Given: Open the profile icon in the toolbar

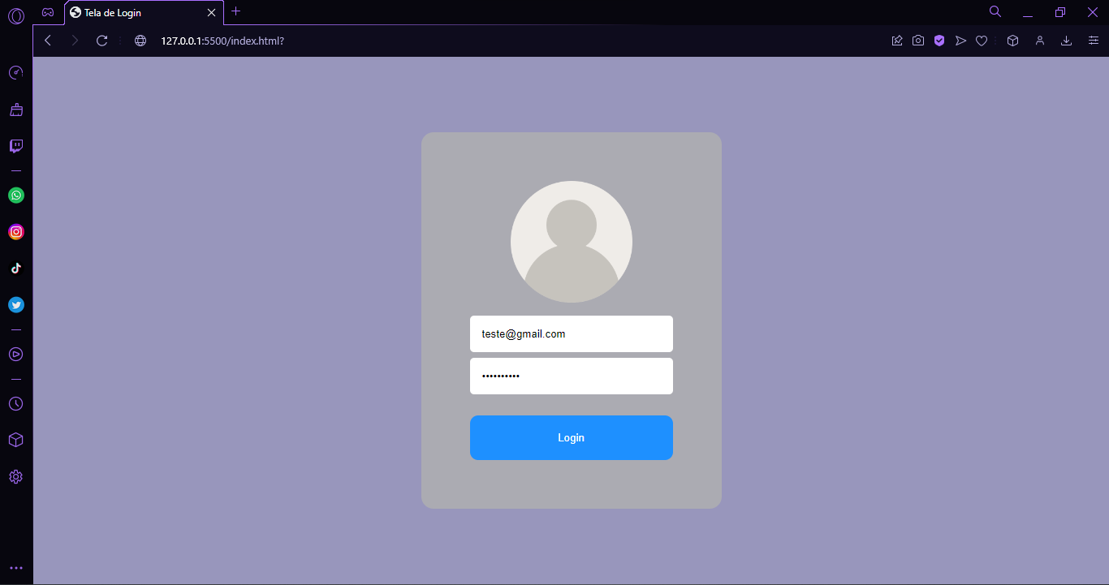Looking at the screenshot, I should click(x=1040, y=40).
